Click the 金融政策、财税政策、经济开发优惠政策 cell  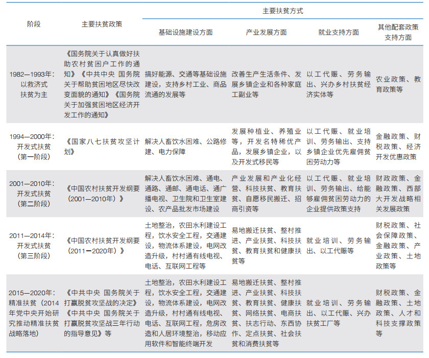(398, 147)
